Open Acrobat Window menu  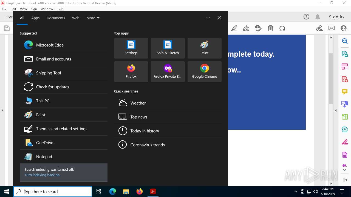coord(47,9)
